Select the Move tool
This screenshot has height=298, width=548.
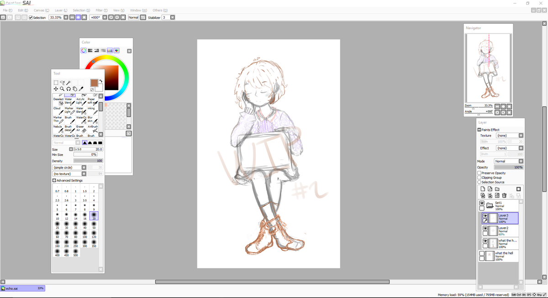[x=56, y=89]
